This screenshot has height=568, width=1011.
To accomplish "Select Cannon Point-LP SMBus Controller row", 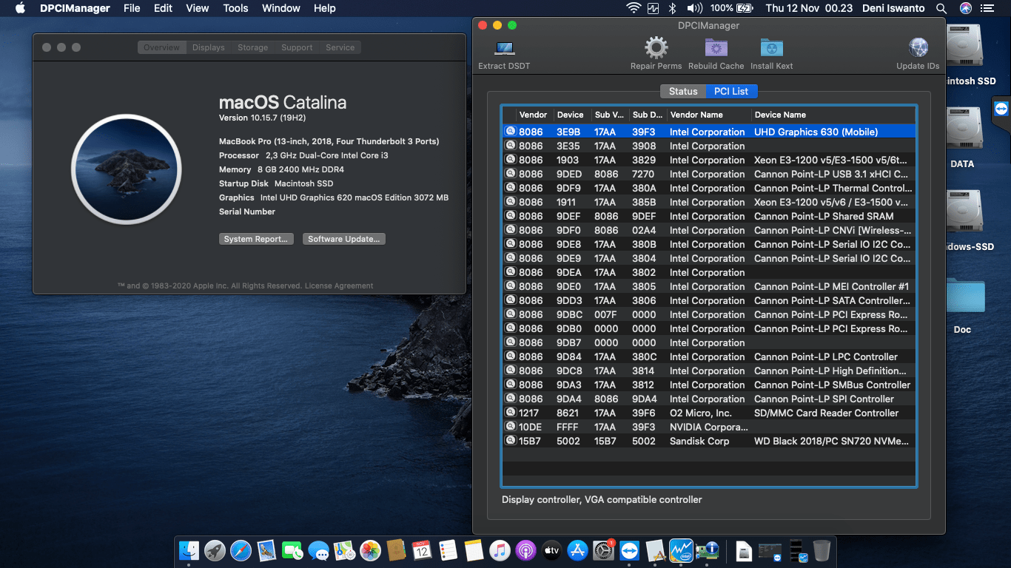I will pyautogui.click(x=709, y=385).
